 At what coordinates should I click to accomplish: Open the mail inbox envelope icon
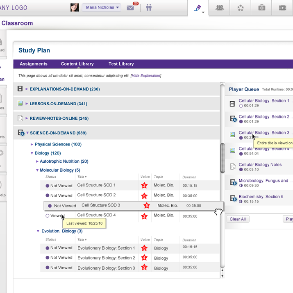(x=131, y=8)
